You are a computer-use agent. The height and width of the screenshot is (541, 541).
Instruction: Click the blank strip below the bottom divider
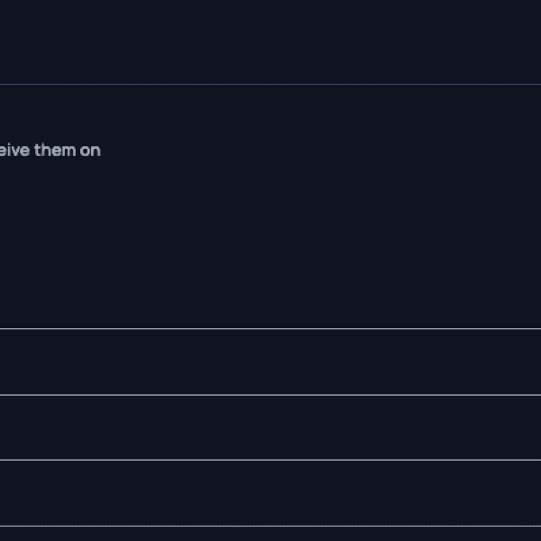270,534
